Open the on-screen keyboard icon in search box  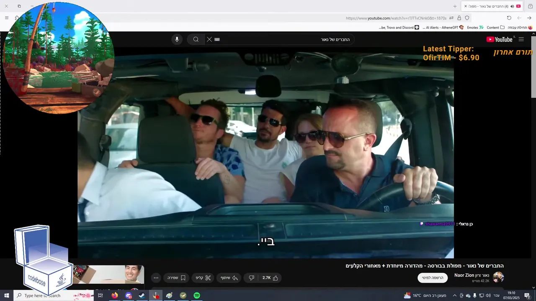(x=217, y=39)
